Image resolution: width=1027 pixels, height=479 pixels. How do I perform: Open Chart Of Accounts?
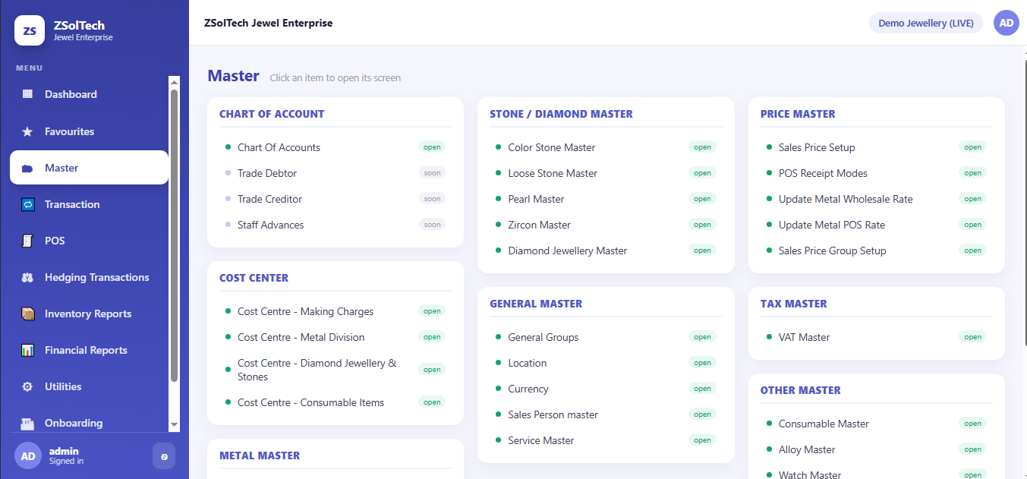click(335, 147)
